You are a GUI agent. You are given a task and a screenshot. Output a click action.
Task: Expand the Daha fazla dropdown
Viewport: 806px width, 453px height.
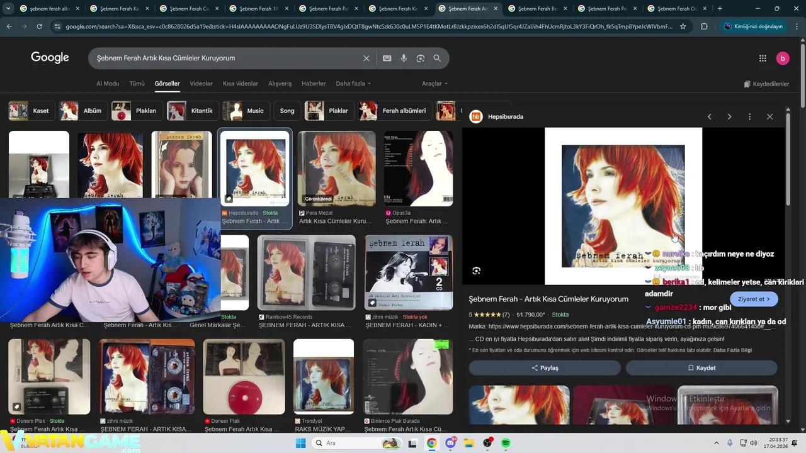coord(353,84)
